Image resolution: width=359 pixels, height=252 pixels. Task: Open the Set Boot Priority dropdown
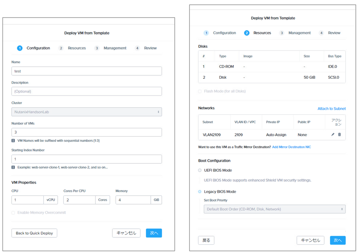(275, 209)
